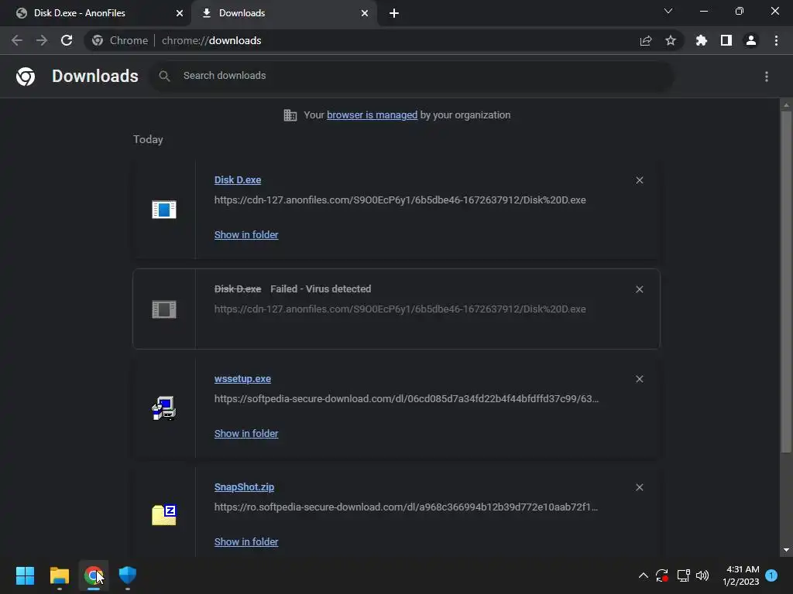The width and height of the screenshot is (793, 594).
Task: Toggle Chrome side panel icon
Action: (x=726, y=40)
